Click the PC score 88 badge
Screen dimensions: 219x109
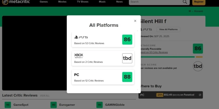pos(127,77)
